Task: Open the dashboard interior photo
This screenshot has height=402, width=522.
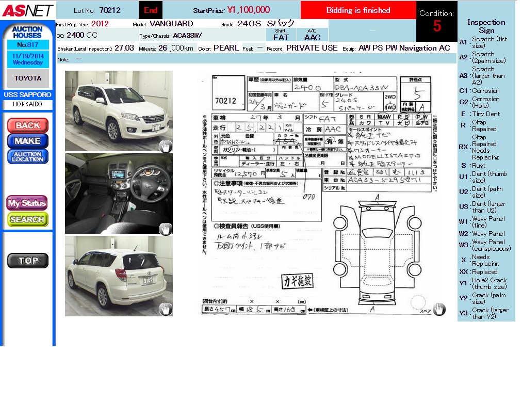Action: (x=119, y=193)
